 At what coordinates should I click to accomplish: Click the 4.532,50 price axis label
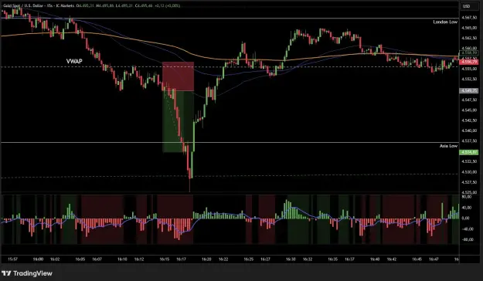point(469,161)
